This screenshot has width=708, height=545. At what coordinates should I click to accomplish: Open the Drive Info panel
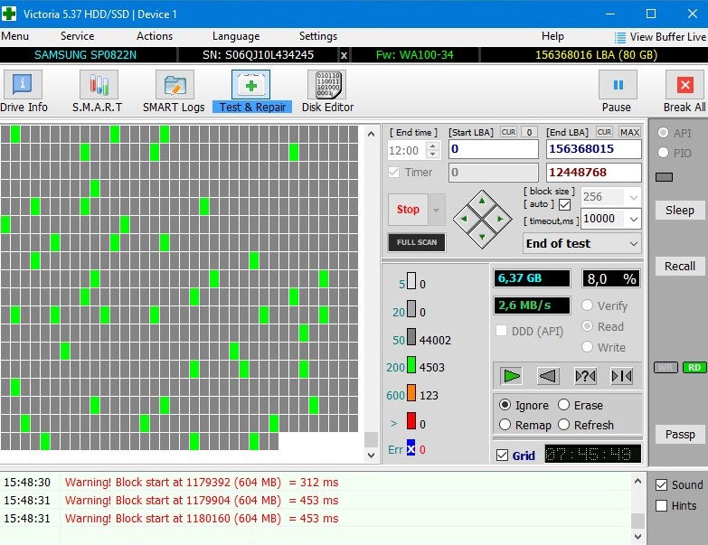tap(23, 91)
